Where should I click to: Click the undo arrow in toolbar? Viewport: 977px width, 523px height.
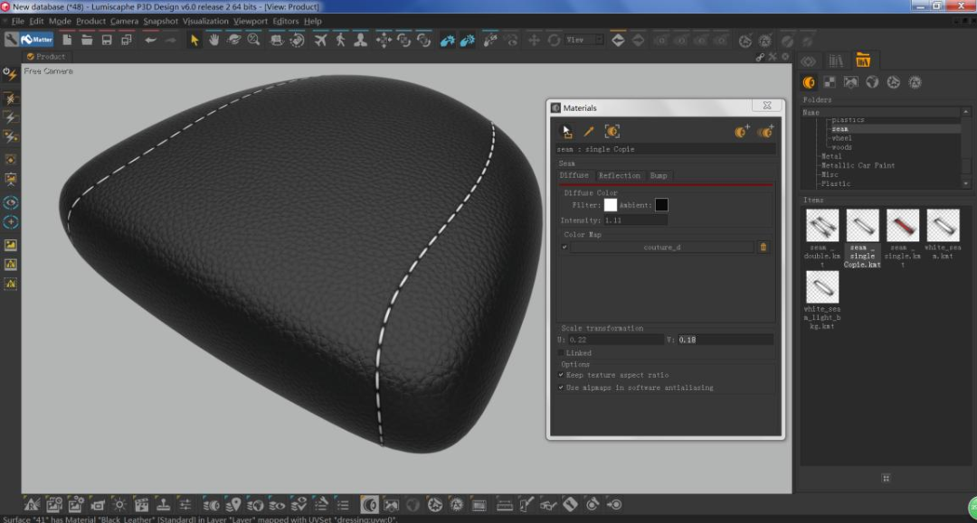(150, 40)
